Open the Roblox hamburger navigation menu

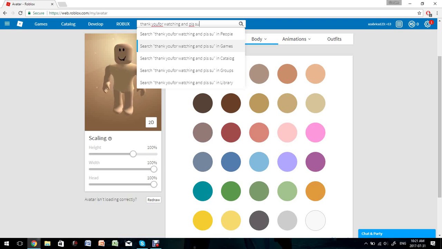tap(7, 24)
